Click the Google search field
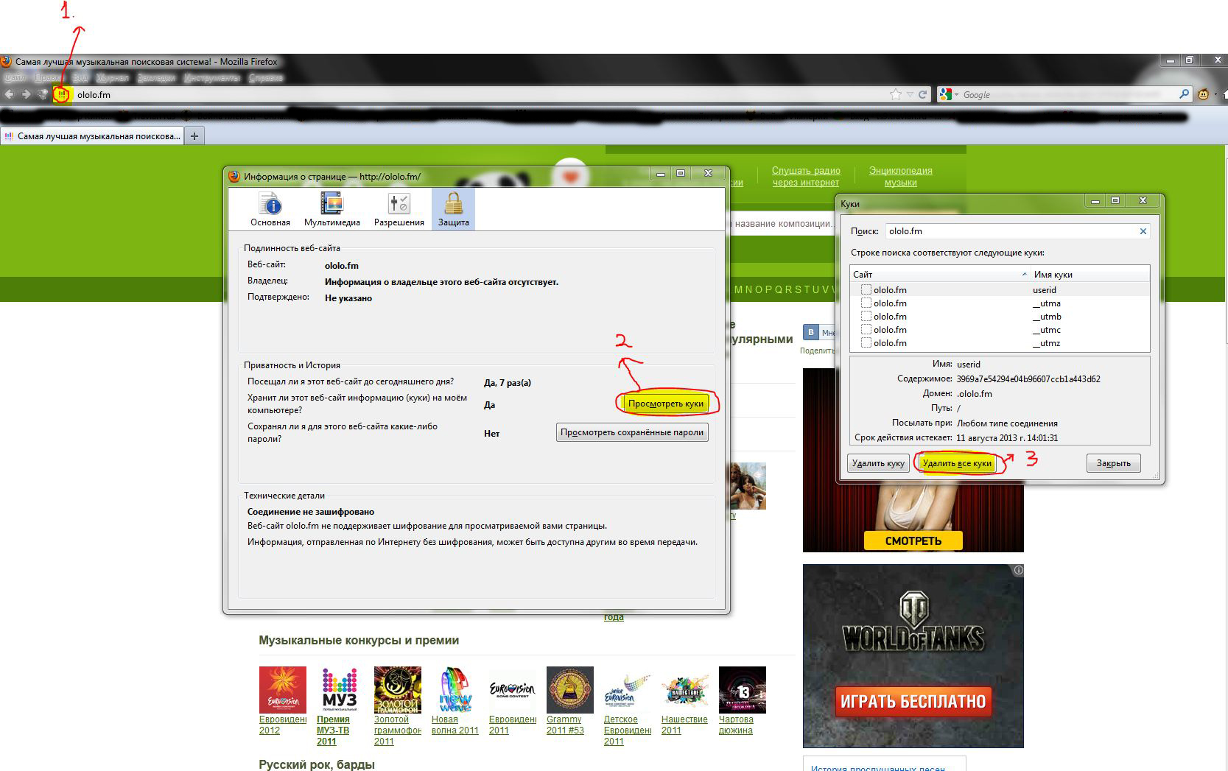The height and width of the screenshot is (771, 1228). point(1068,94)
